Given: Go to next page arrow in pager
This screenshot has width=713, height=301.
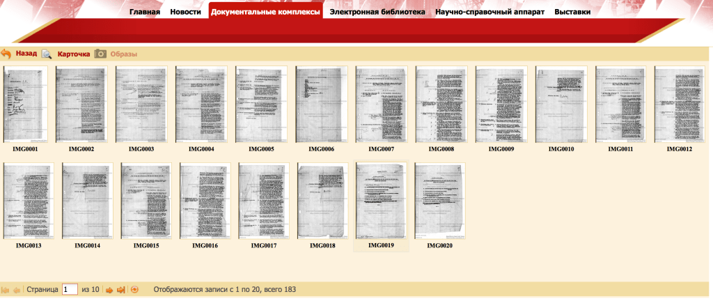Looking at the screenshot, I should [109, 289].
